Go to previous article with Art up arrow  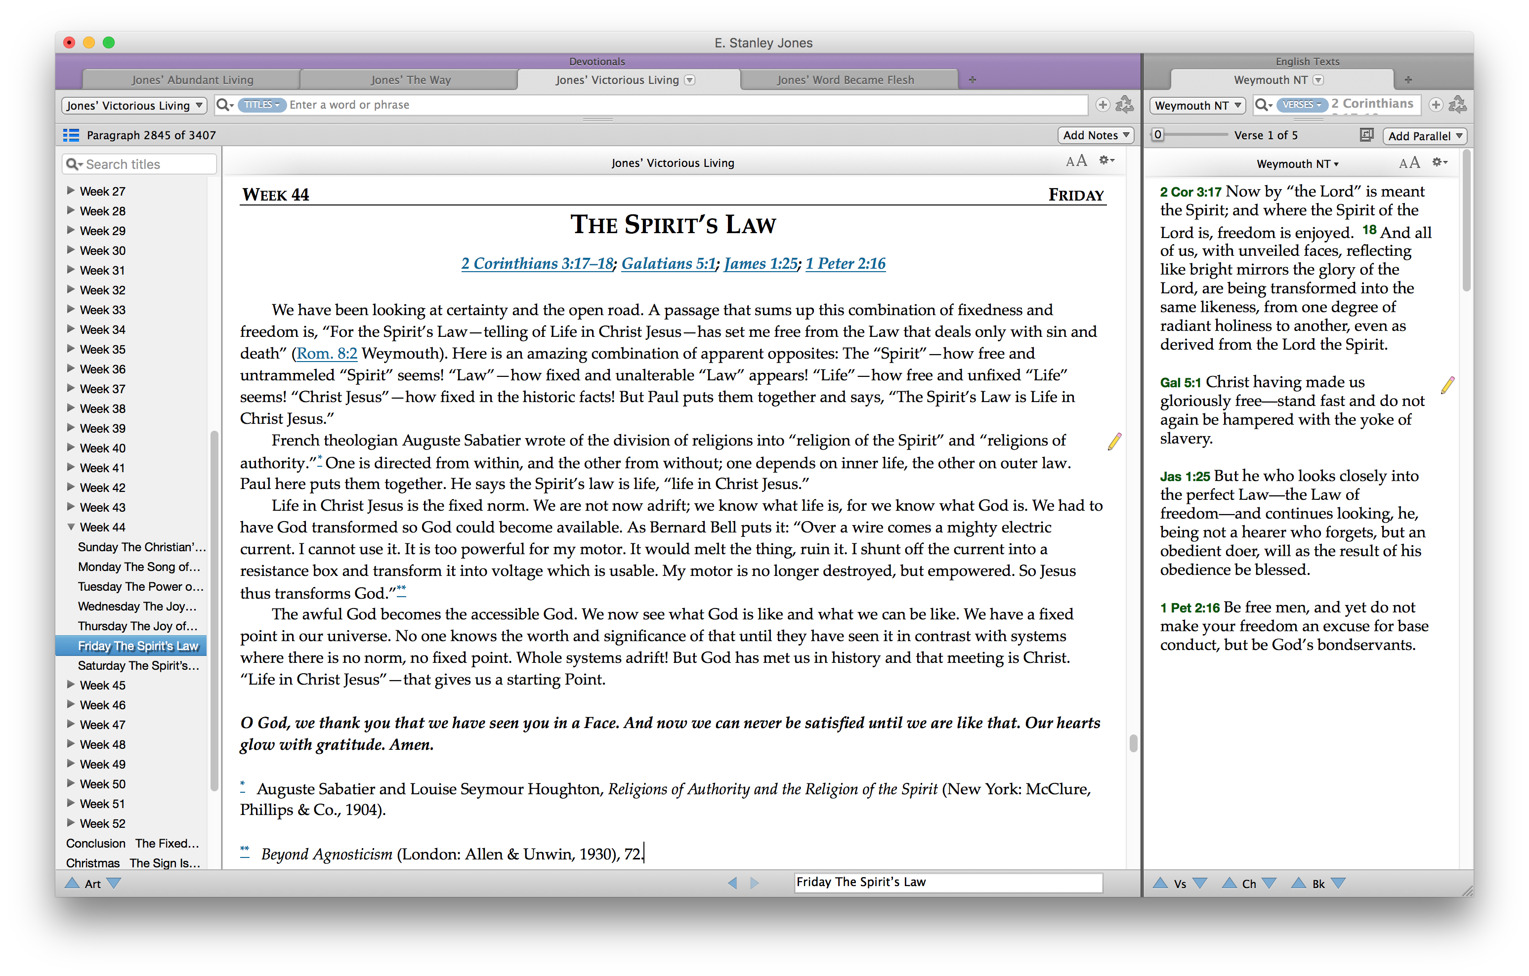[72, 883]
